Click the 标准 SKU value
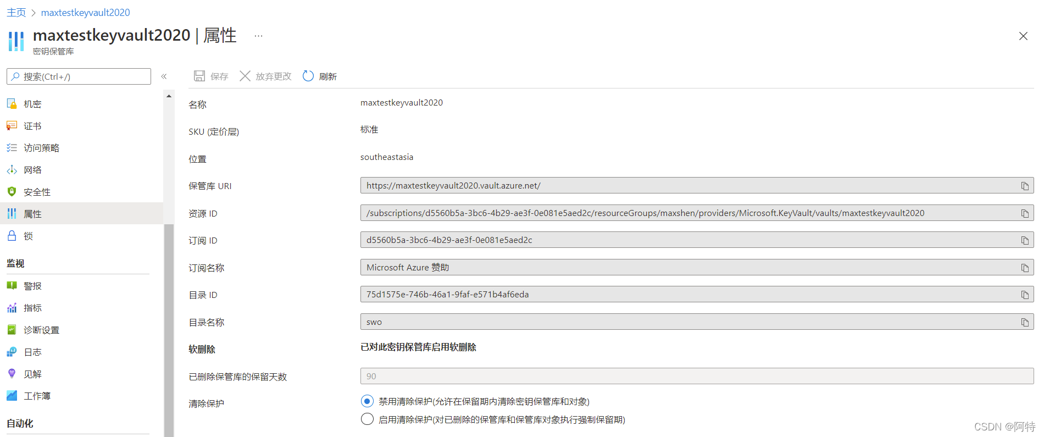The height and width of the screenshot is (437, 1044). (369, 130)
